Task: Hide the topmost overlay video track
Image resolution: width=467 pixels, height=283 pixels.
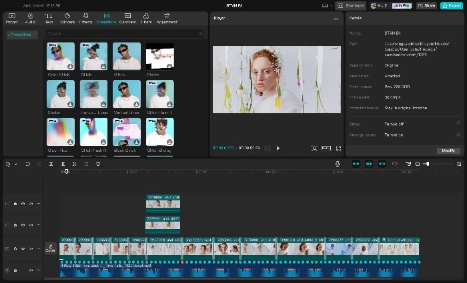Action: (x=23, y=204)
